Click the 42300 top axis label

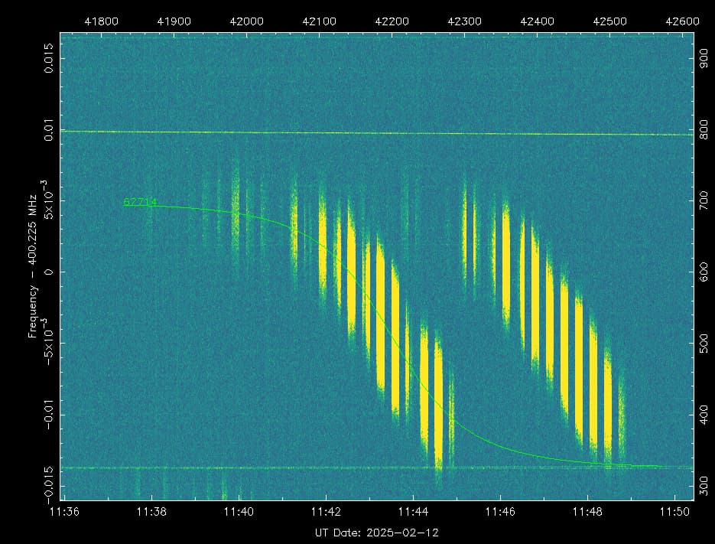tap(465, 21)
